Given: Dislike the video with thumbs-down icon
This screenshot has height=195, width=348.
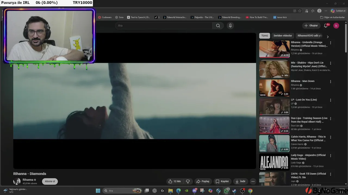Looking at the screenshot, I should (188, 181).
